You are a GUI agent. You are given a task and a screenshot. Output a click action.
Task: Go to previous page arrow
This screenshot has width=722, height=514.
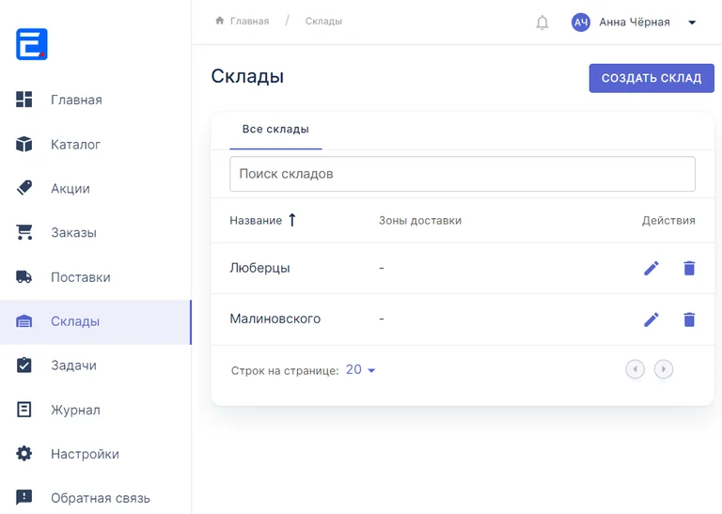pos(635,369)
